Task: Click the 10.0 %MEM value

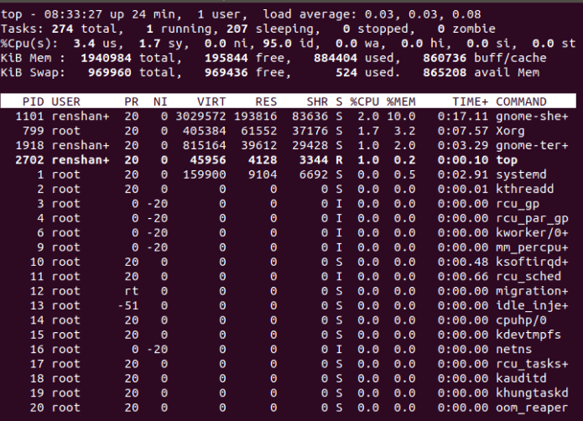Action: pyautogui.click(x=401, y=117)
